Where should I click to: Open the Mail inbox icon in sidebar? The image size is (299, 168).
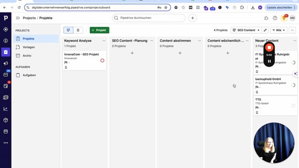coord(6,74)
